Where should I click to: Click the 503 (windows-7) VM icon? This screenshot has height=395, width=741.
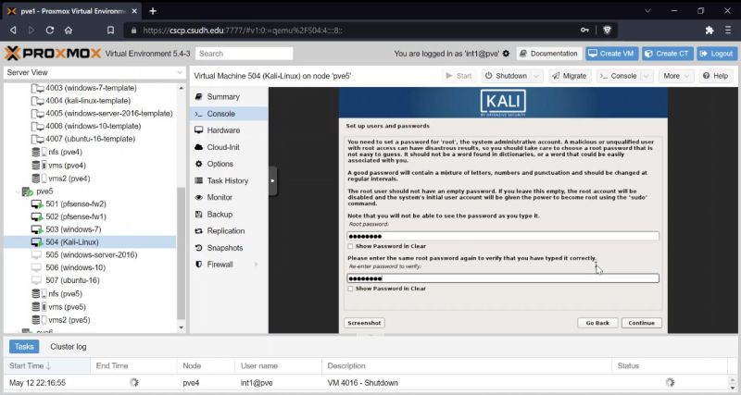tap(37, 229)
